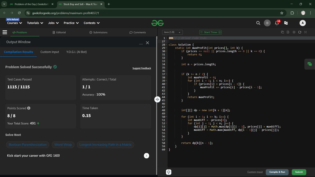Screen dimensions: 315x177
Task: Minimize the Output Window
Action: (141, 44)
